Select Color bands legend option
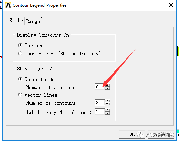 (x=20, y=79)
